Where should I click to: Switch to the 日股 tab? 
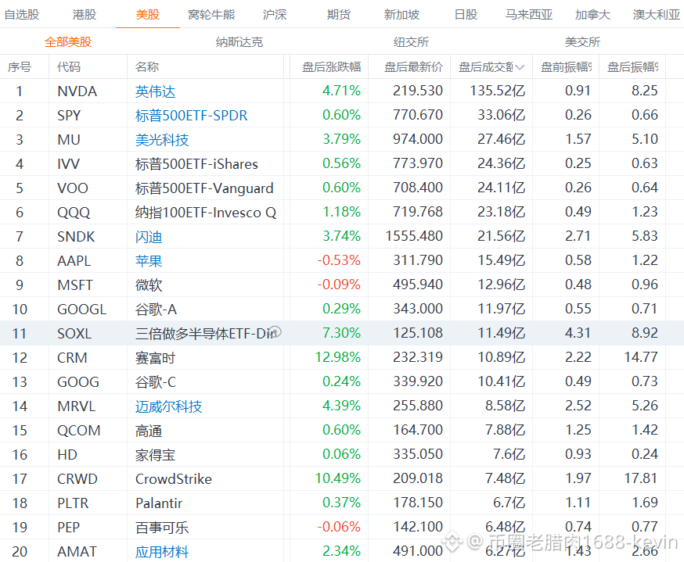pos(466,15)
